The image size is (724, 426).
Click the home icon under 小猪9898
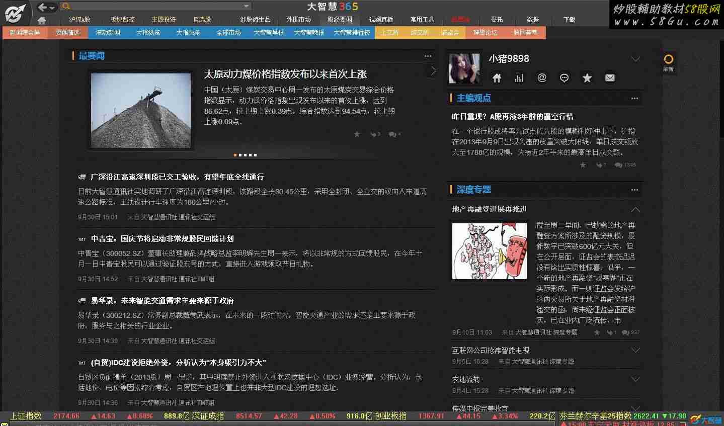tap(497, 78)
